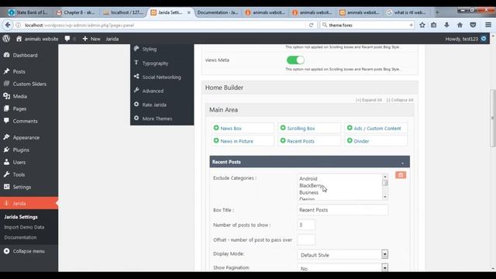Add a Recent Posts block

click(309, 141)
